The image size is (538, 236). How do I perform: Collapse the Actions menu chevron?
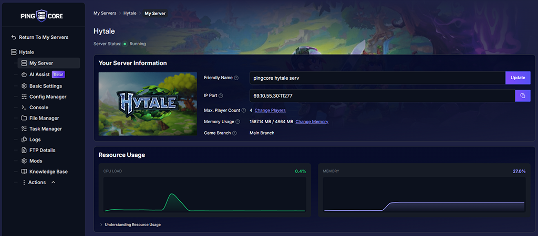click(x=53, y=183)
